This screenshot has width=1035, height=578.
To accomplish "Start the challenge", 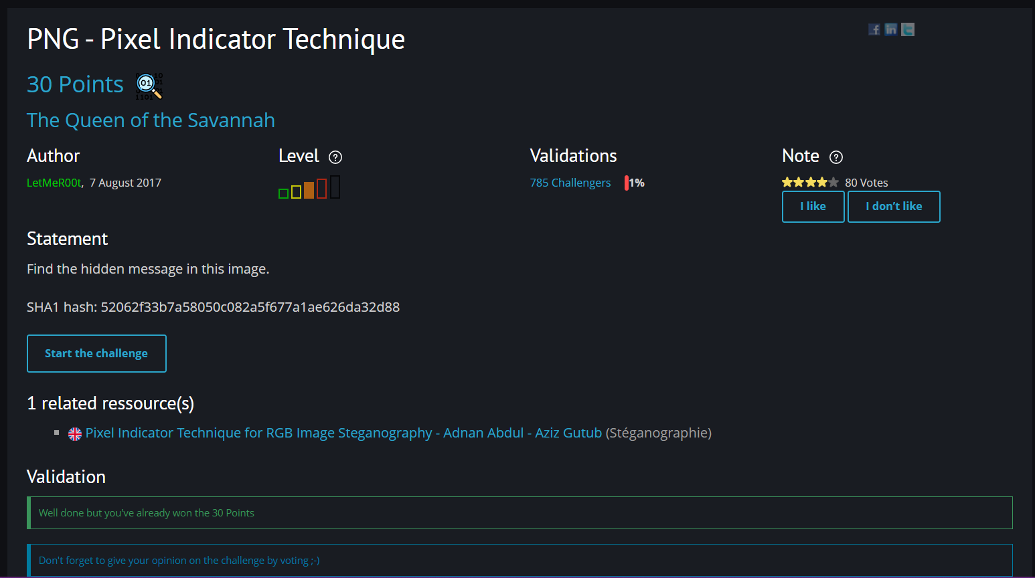I will [x=96, y=353].
